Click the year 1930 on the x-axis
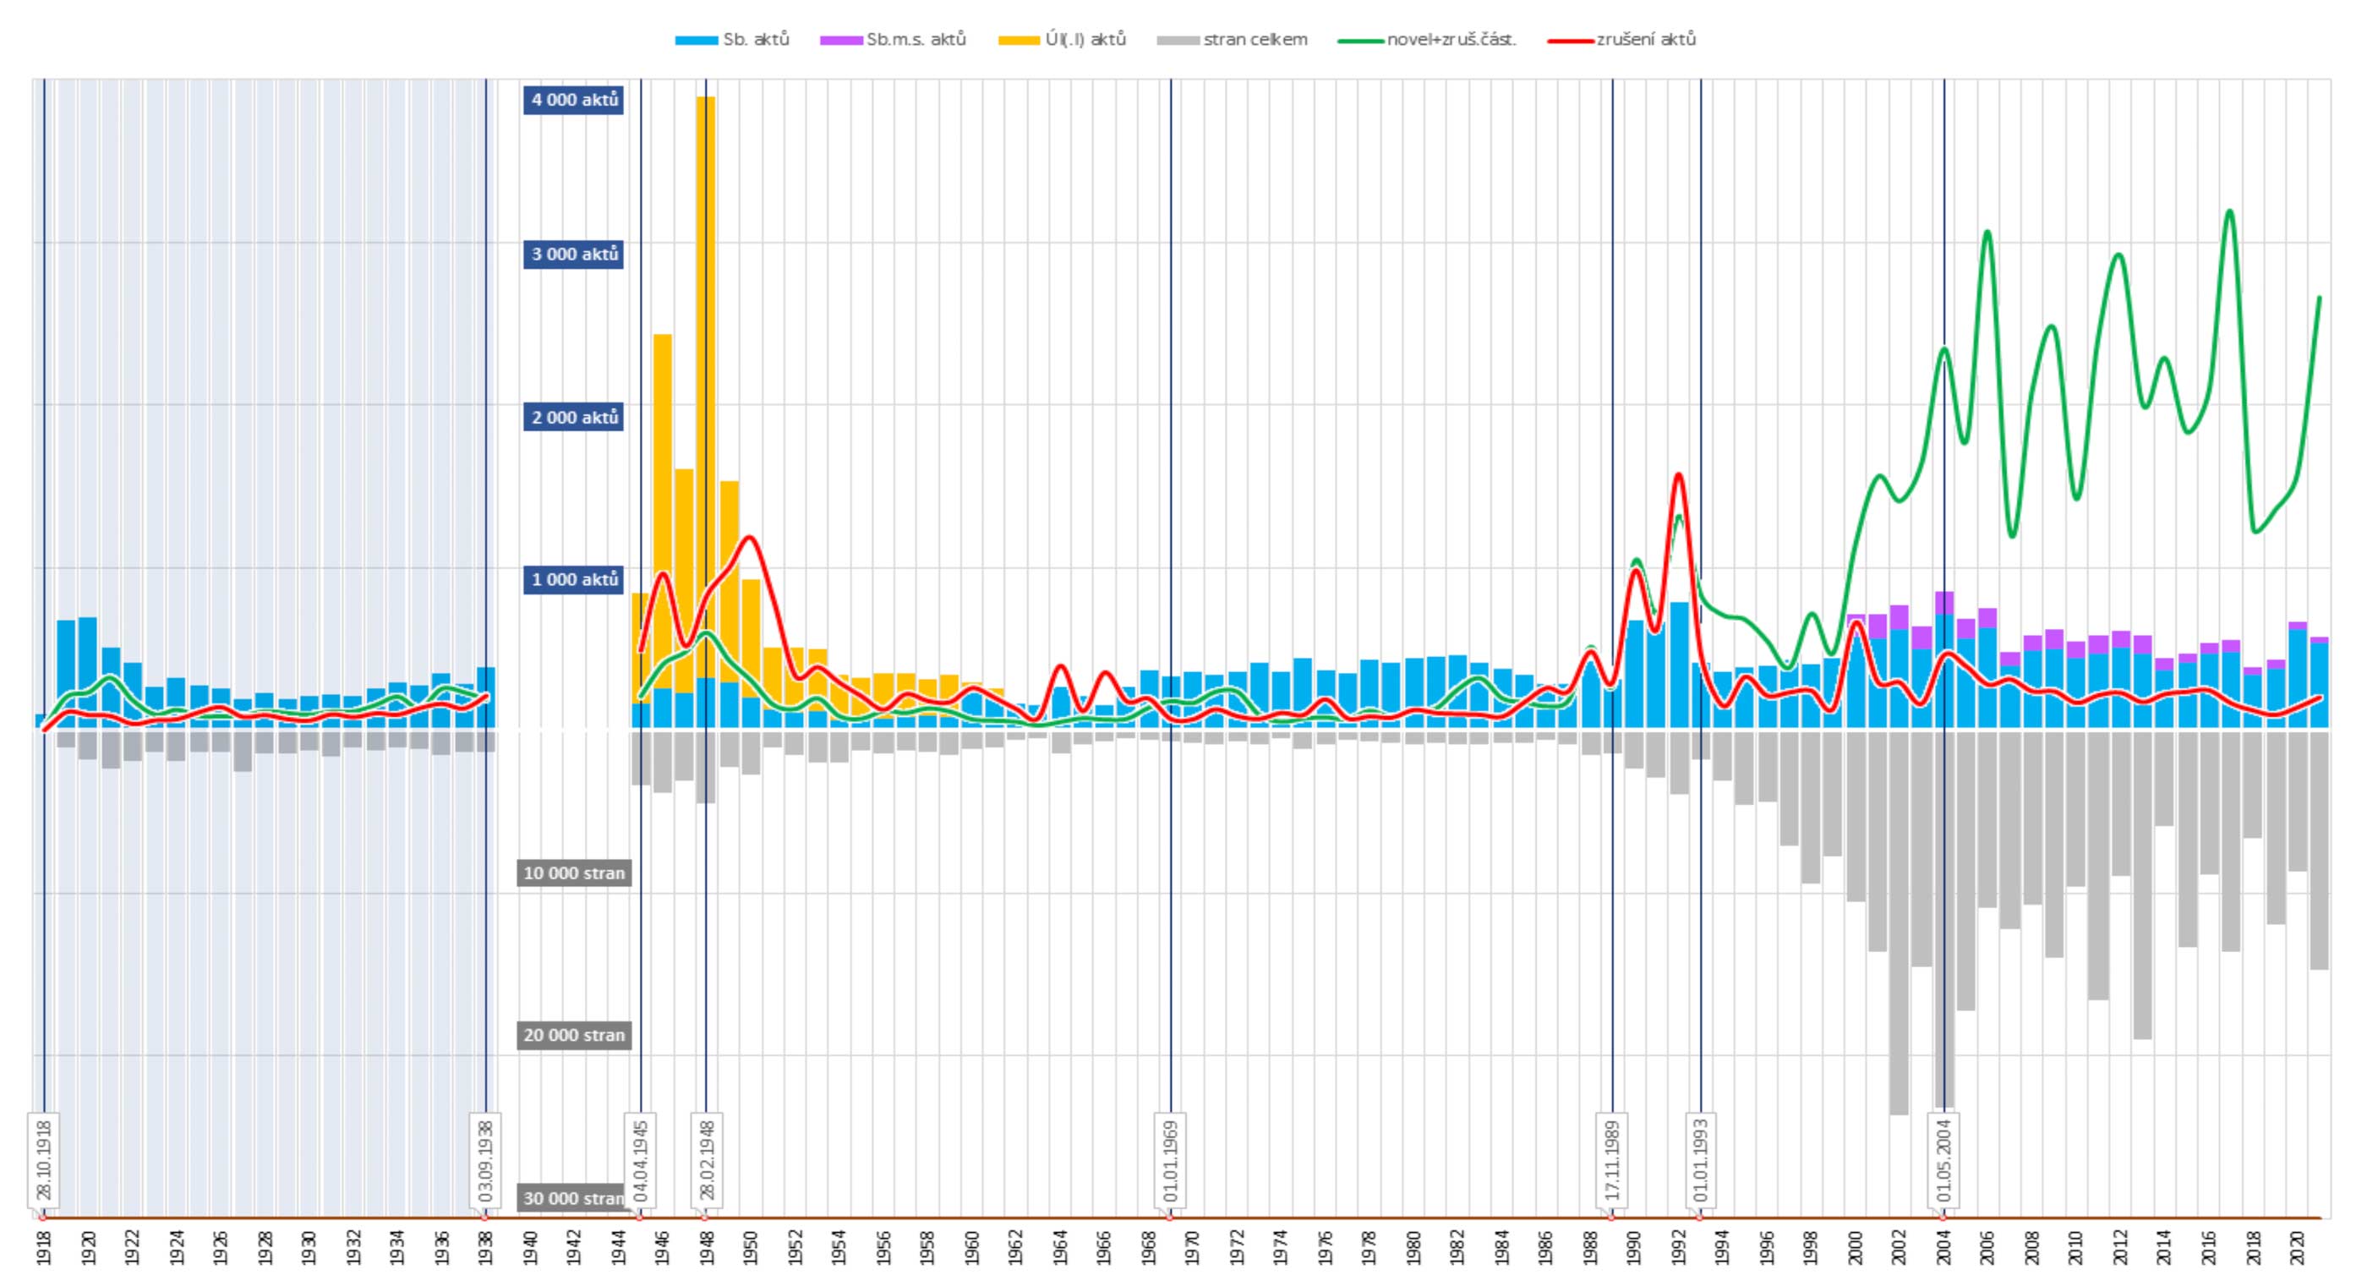Screen dimensions: 2367x1286 (309, 1247)
